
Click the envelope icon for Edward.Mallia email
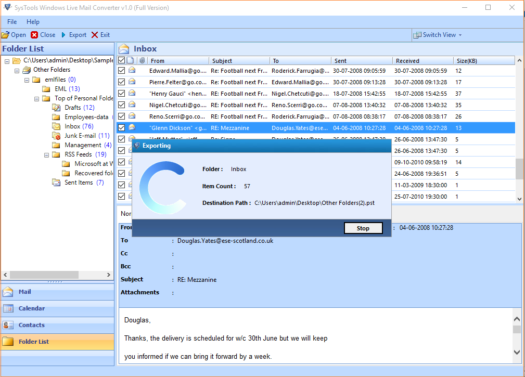point(132,70)
